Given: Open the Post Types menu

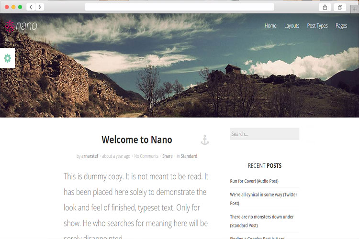Looking at the screenshot, I should [317, 26].
